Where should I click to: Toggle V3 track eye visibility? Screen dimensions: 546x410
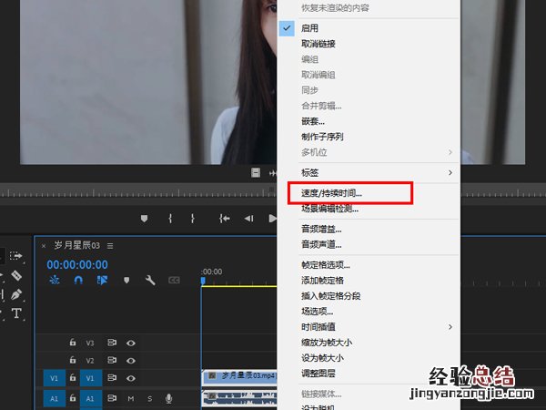pyautogui.click(x=131, y=343)
